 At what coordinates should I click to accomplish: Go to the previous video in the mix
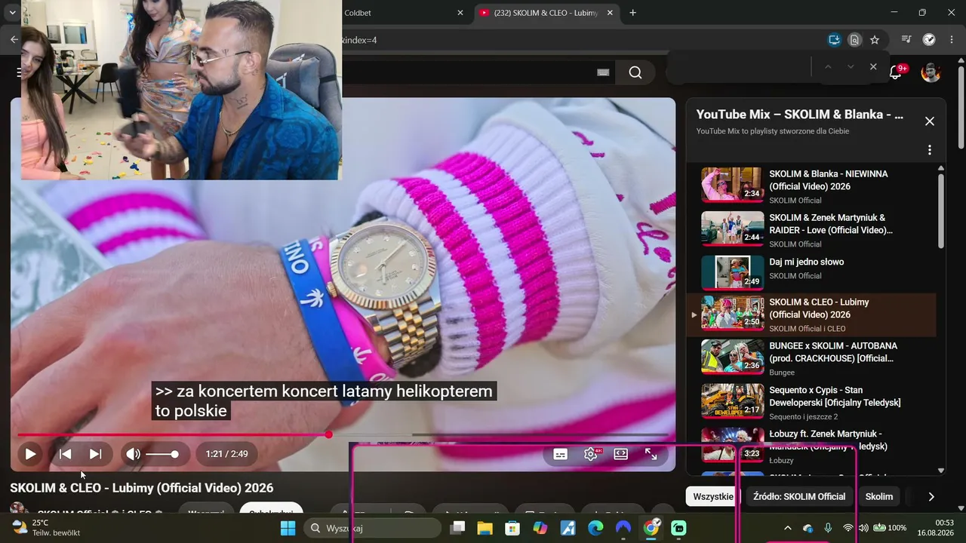click(66, 454)
